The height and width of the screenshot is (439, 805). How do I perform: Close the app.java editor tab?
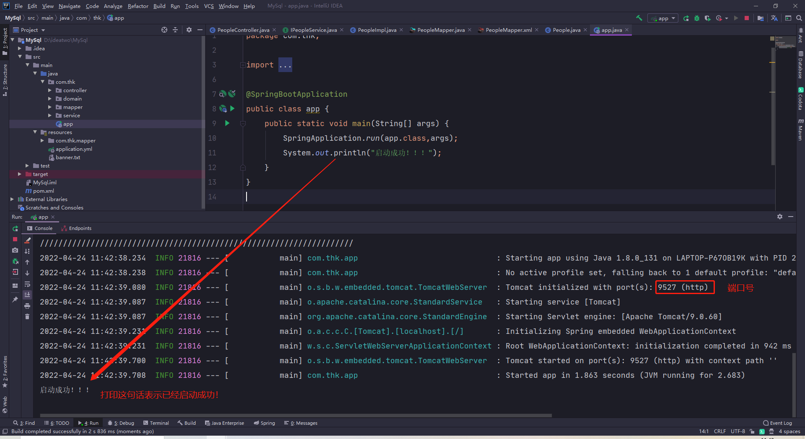[627, 30]
